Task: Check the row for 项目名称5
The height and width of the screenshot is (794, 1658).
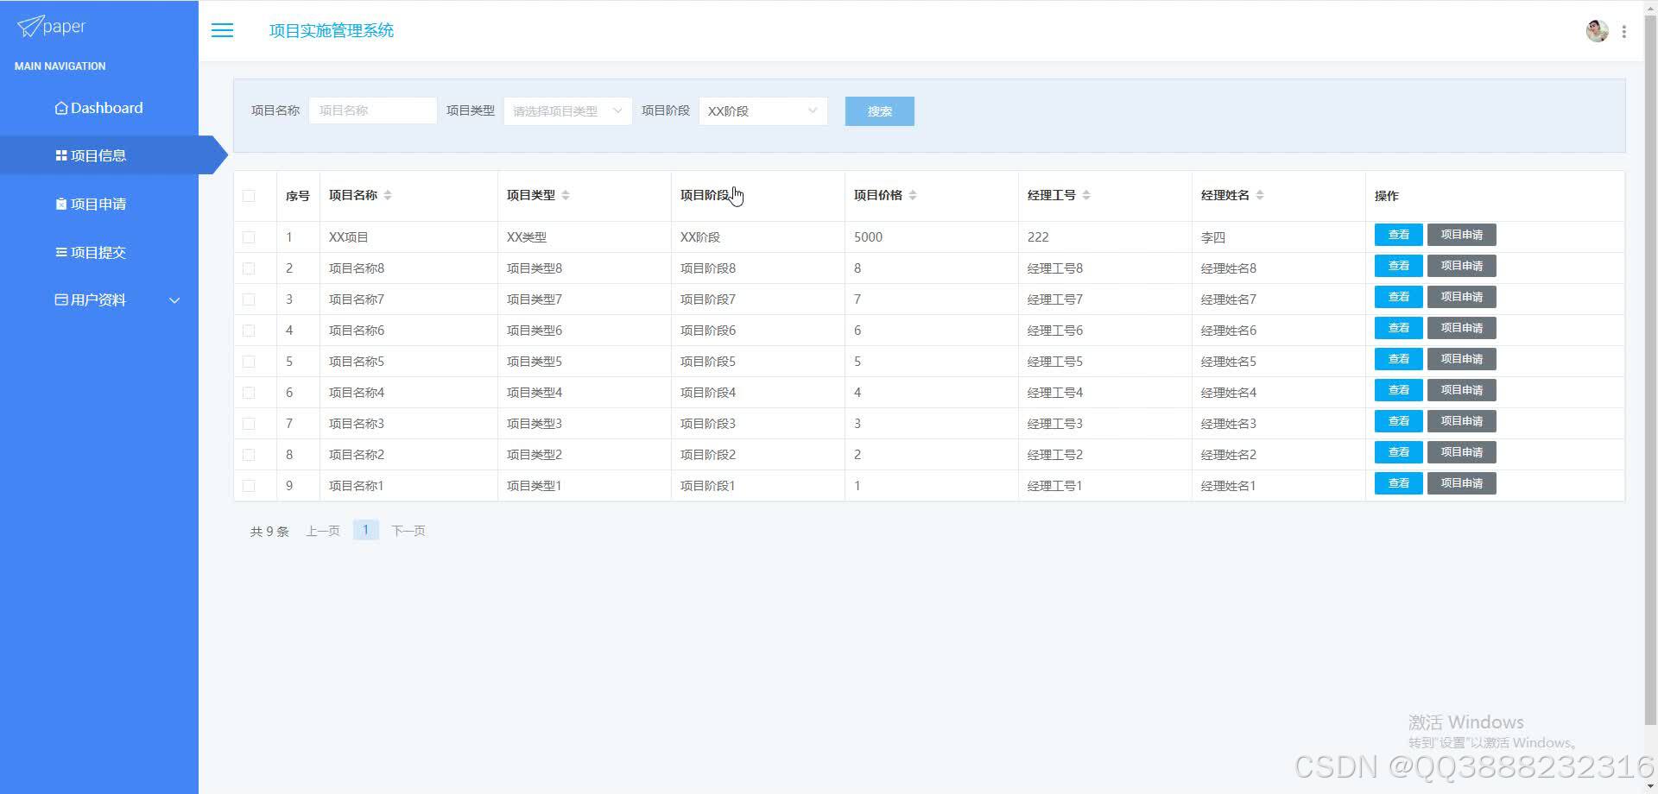Action: point(249,362)
